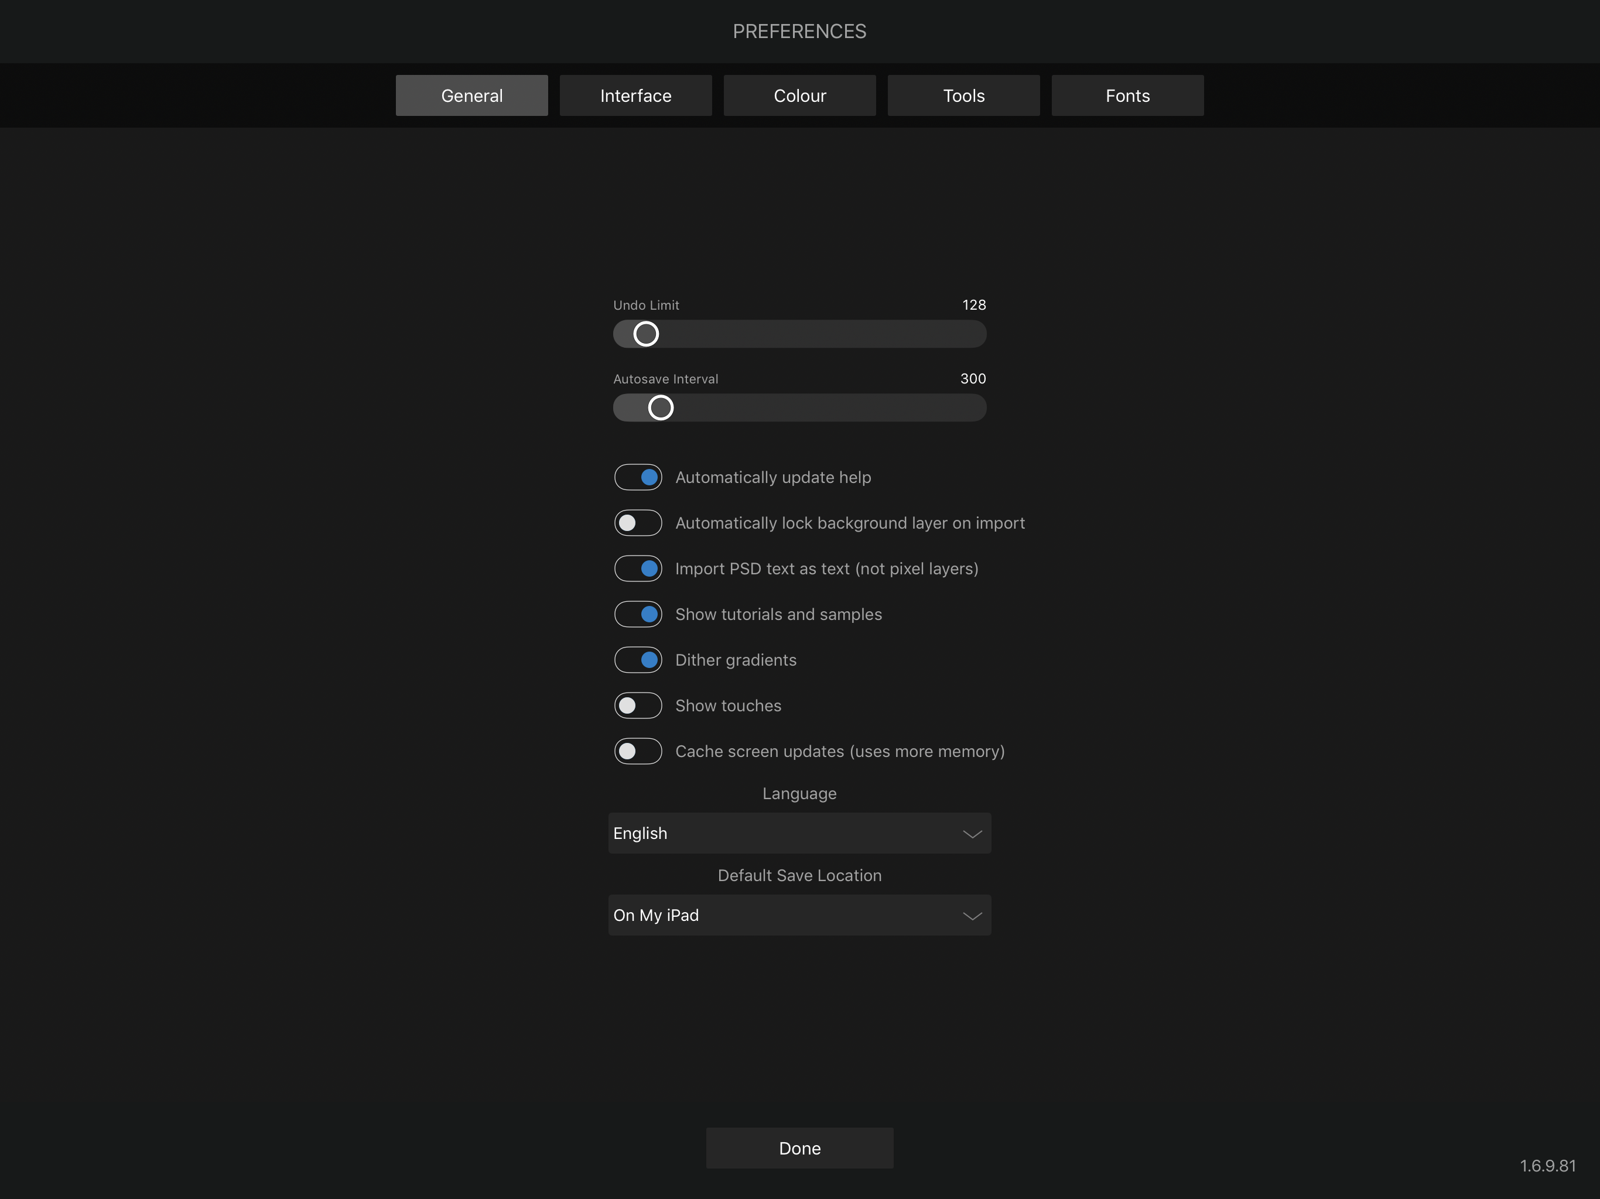This screenshot has height=1199, width=1600.
Task: Turn on Cache screen updates toggle
Action: [x=638, y=751]
